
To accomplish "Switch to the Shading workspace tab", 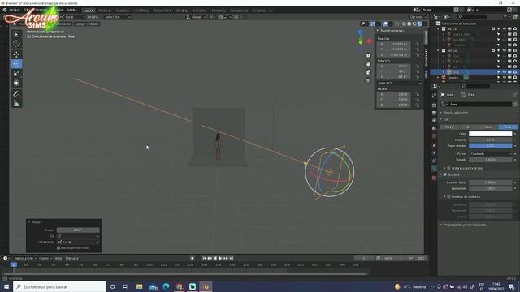I will [x=182, y=11].
